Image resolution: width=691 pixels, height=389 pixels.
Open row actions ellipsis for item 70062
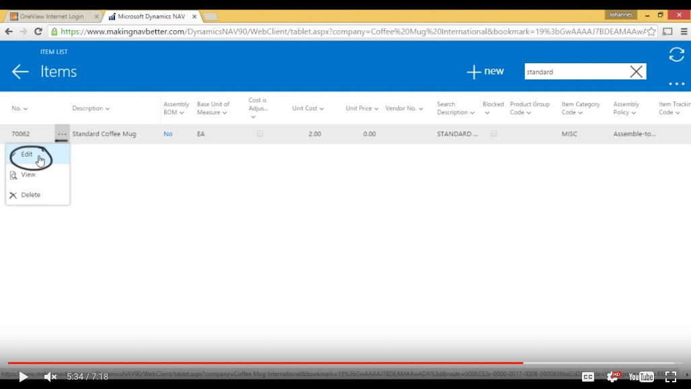[62, 134]
